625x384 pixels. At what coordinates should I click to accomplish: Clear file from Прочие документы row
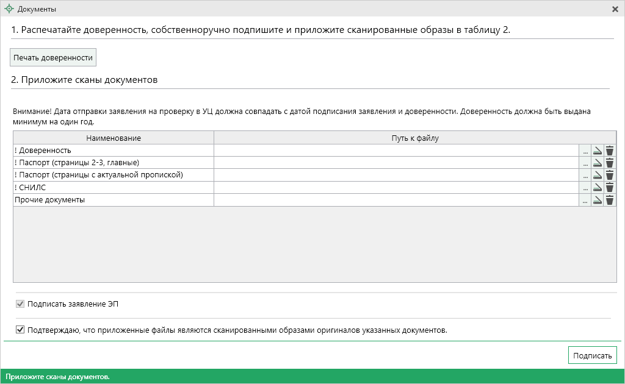[610, 200]
